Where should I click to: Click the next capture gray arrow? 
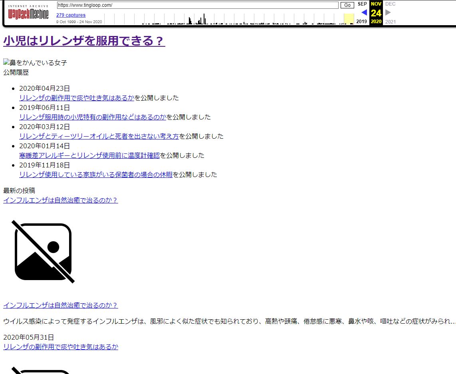pyautogui.click(x=388, y=12)
